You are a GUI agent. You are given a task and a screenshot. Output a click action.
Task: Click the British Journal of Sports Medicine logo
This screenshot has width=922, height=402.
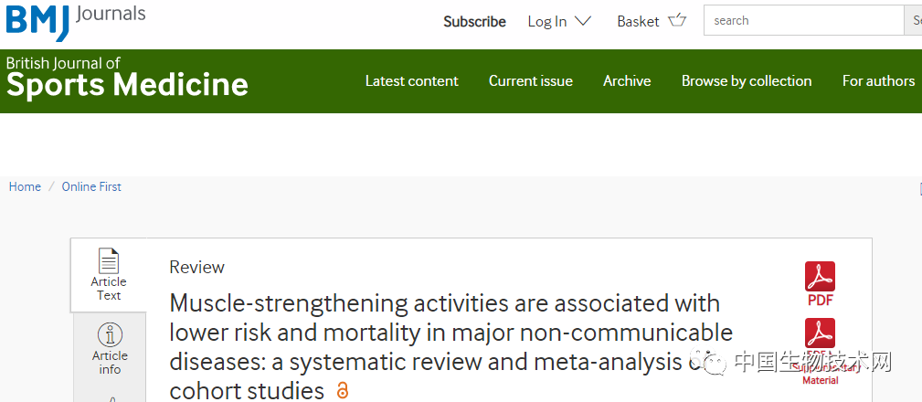[127, 77]
